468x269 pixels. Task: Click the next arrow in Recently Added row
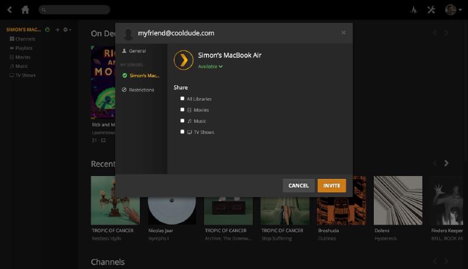click(x=446, y=163)
